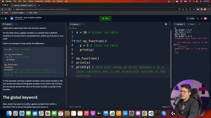Reload the page in Chrome

pyautogui.click(x=10, y=9)
